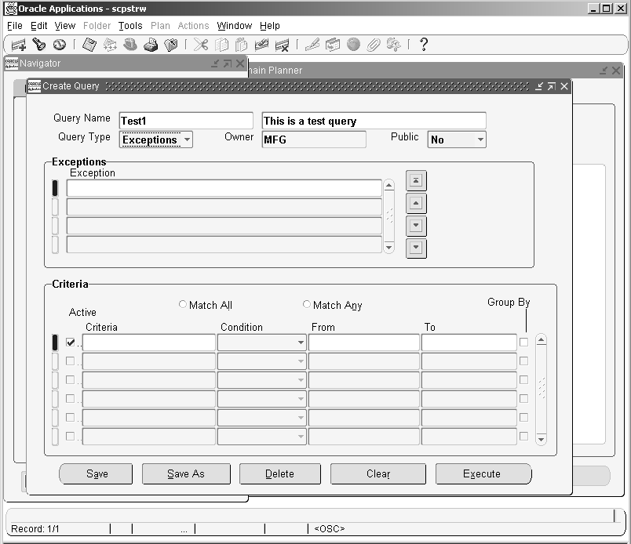Click the Edit Field pencil icon
Image resolution: width=631 pixels, height=544 pixels.
(x=312, y=44)
